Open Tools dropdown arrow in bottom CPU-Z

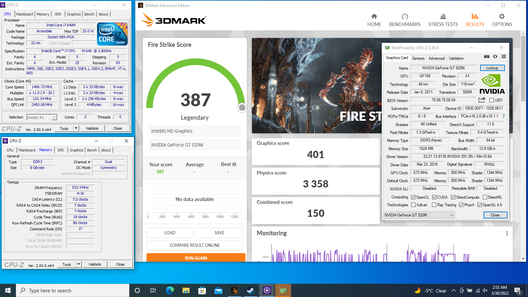[x=79, y=264]
